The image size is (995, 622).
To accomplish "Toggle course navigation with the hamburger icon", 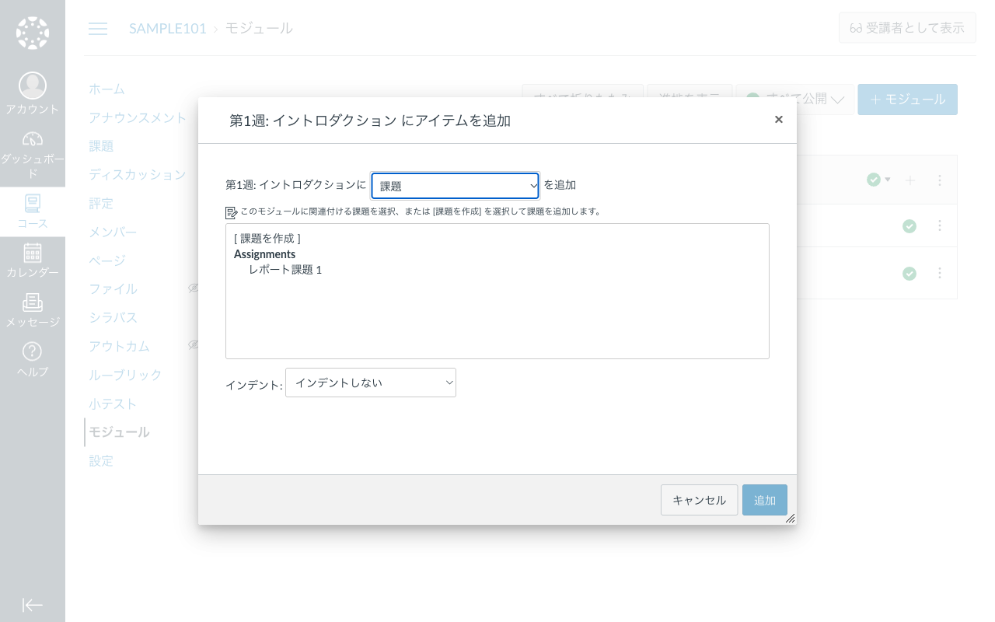I will 98,29.
